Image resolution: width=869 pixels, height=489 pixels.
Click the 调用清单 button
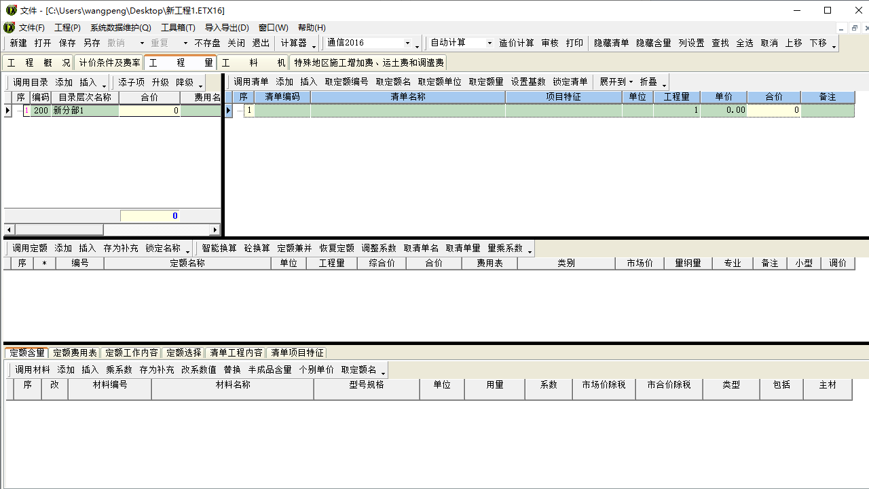click(x=251, y=81)
